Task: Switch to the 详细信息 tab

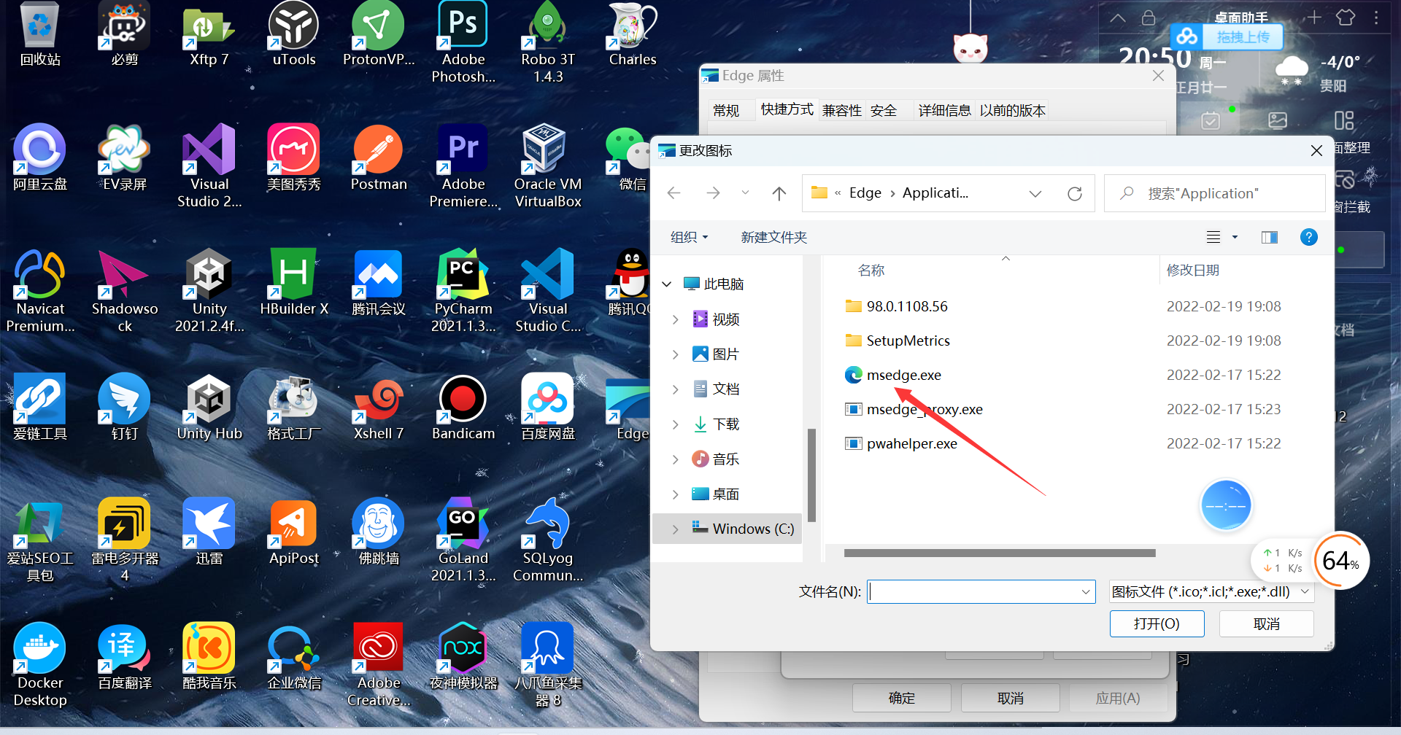Action: [x=944, y=109]
